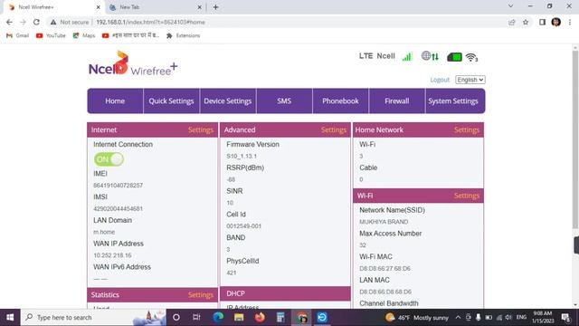Open Calculator from the taskbar

point(280,318)
